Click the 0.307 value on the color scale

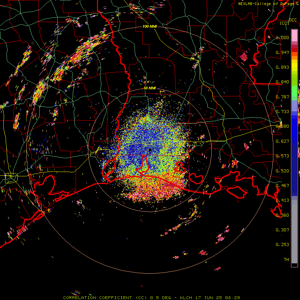[x=282, y=230]
